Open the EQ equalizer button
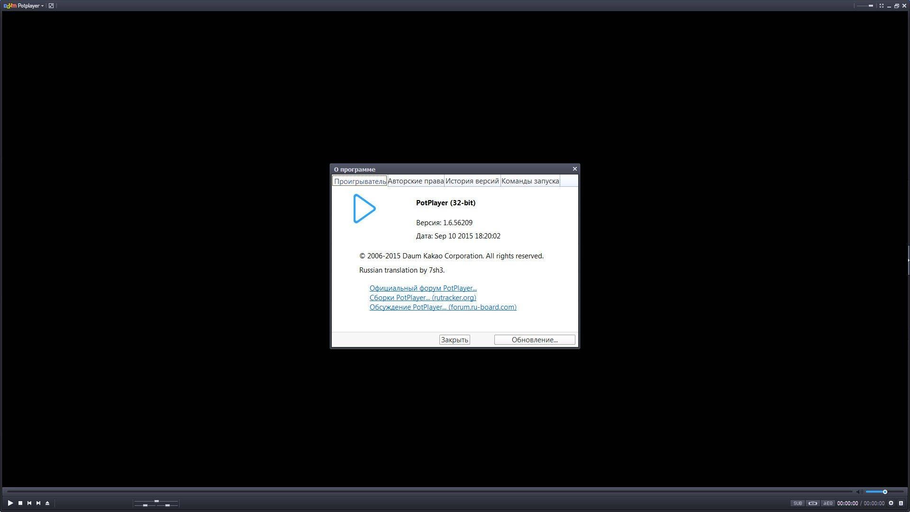Screen dimensions: 910x512 click(828, 503)
